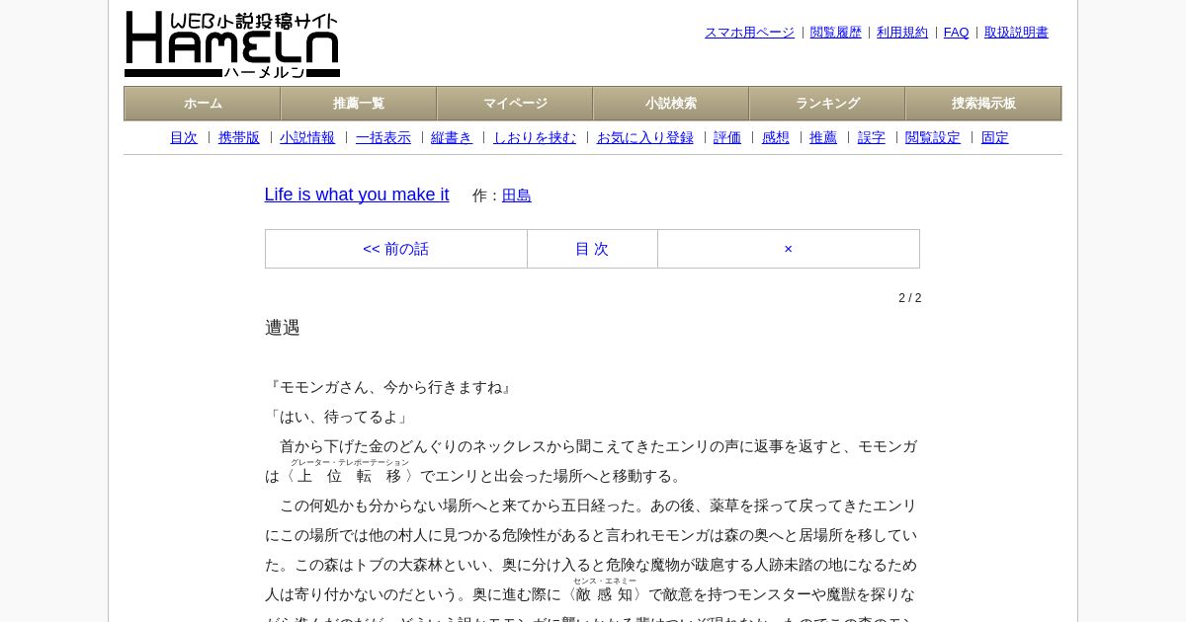Viewport: 1186px width, 622px height.
Task: Open the 感想 comments link
Action: (x=776, y=137)
